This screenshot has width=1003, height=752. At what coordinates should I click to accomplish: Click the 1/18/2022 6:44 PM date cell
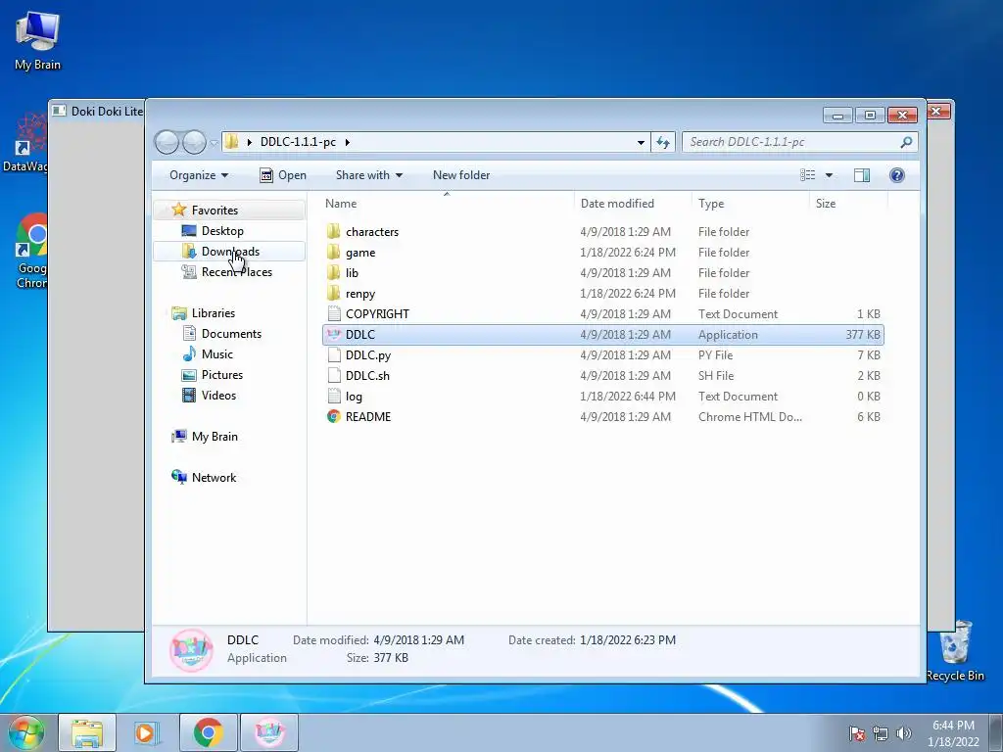tap(628, 396)
